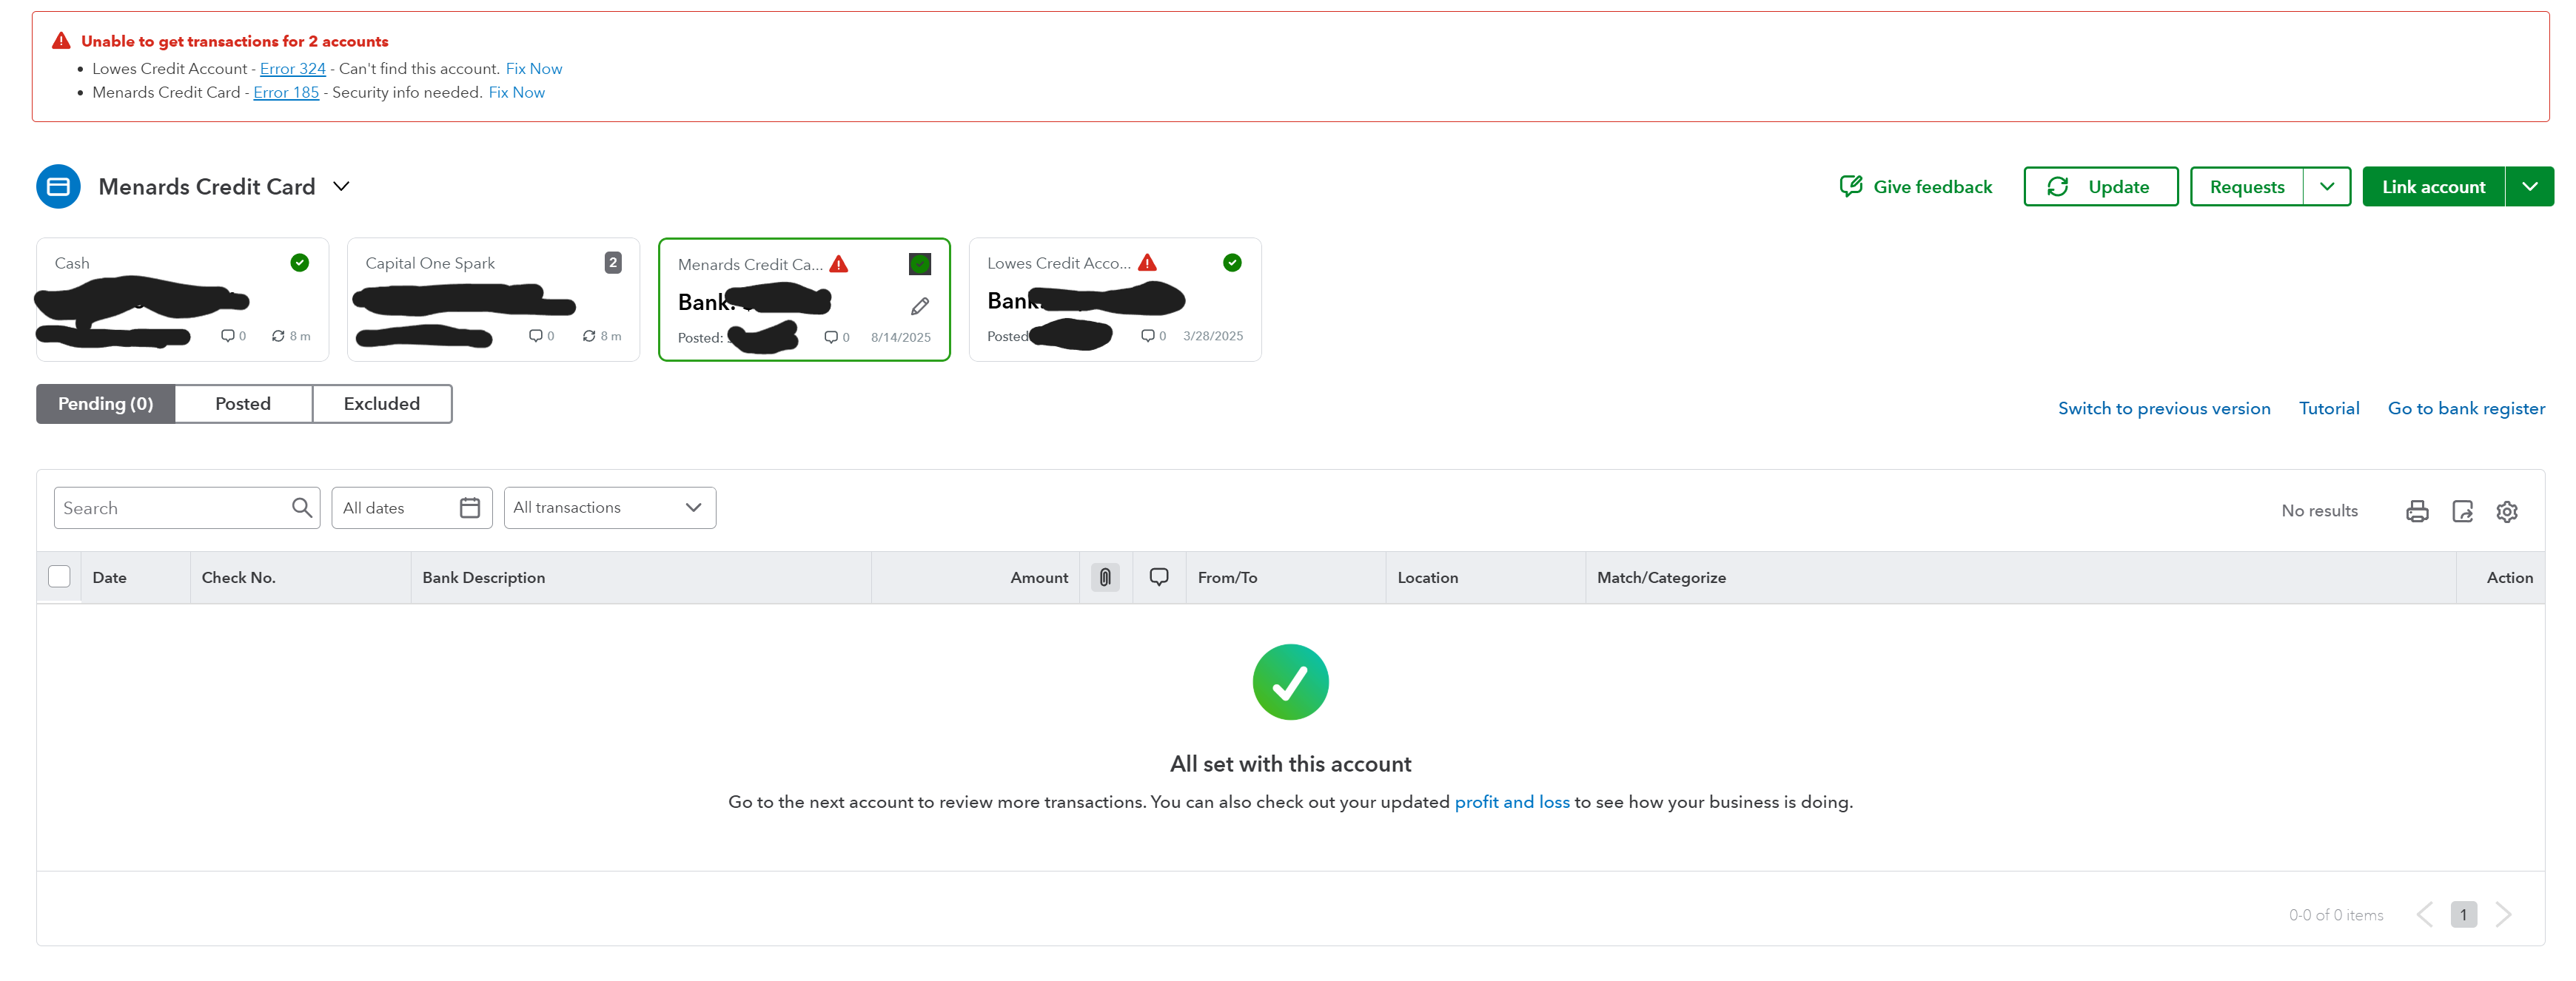Click Fix Now for Lowes Credit Account
This screenshot has height=981, width=2576.
coord(533,69)
